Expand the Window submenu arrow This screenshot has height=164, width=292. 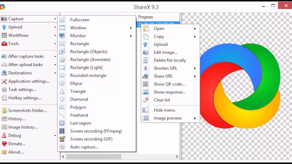131,28
